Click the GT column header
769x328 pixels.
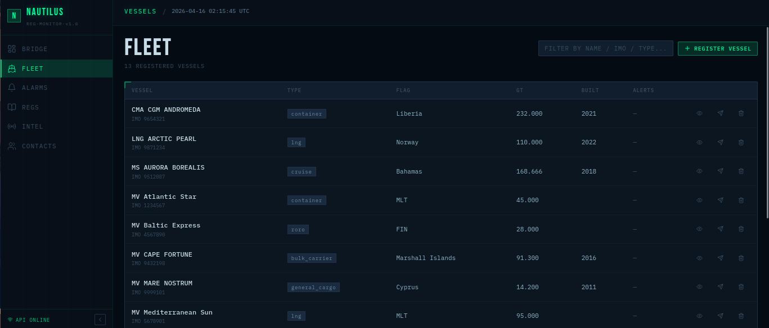point(520,90)
